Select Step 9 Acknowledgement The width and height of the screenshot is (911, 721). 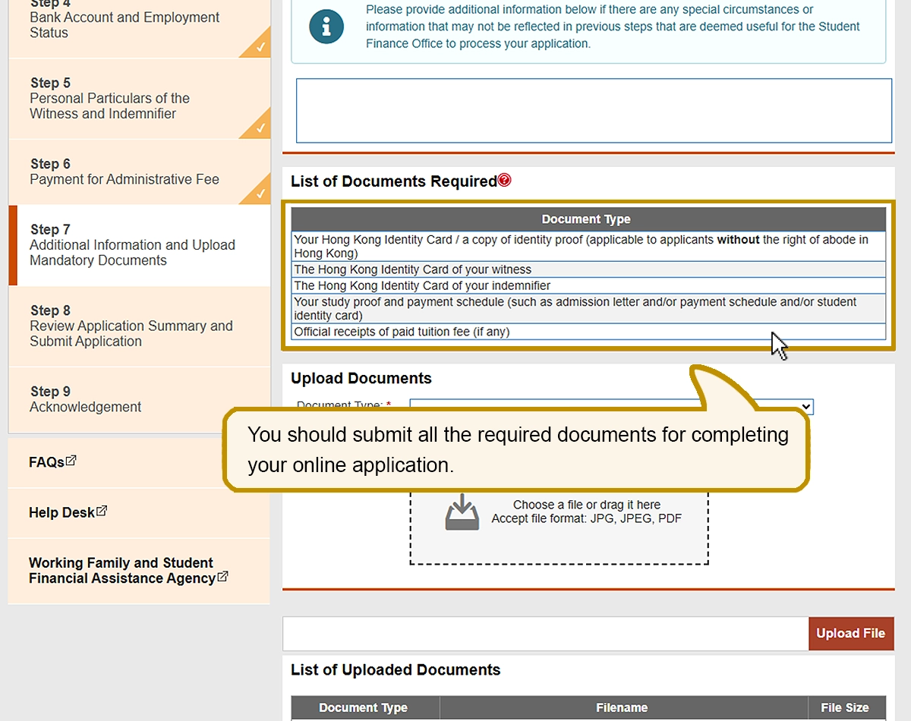[85, 400]
